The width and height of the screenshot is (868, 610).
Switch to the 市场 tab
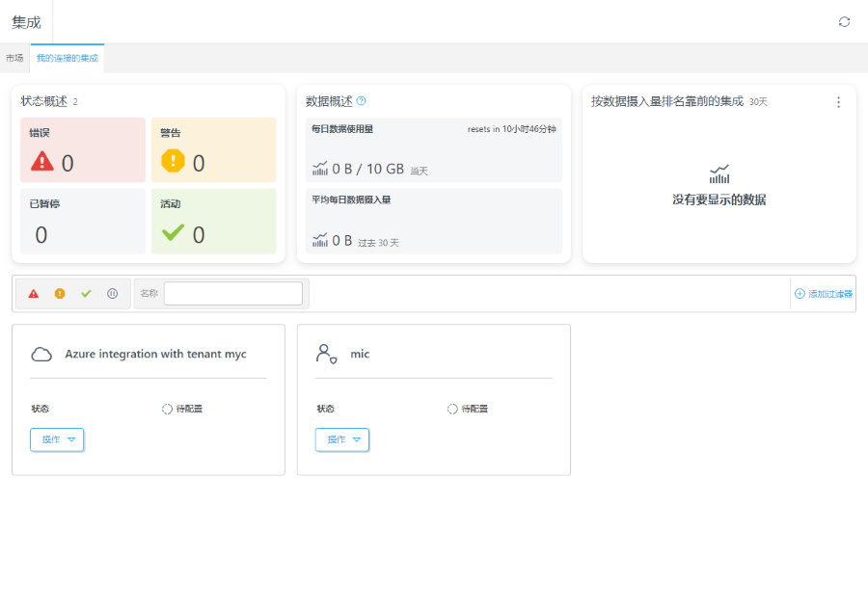click(x=14, y=58)
